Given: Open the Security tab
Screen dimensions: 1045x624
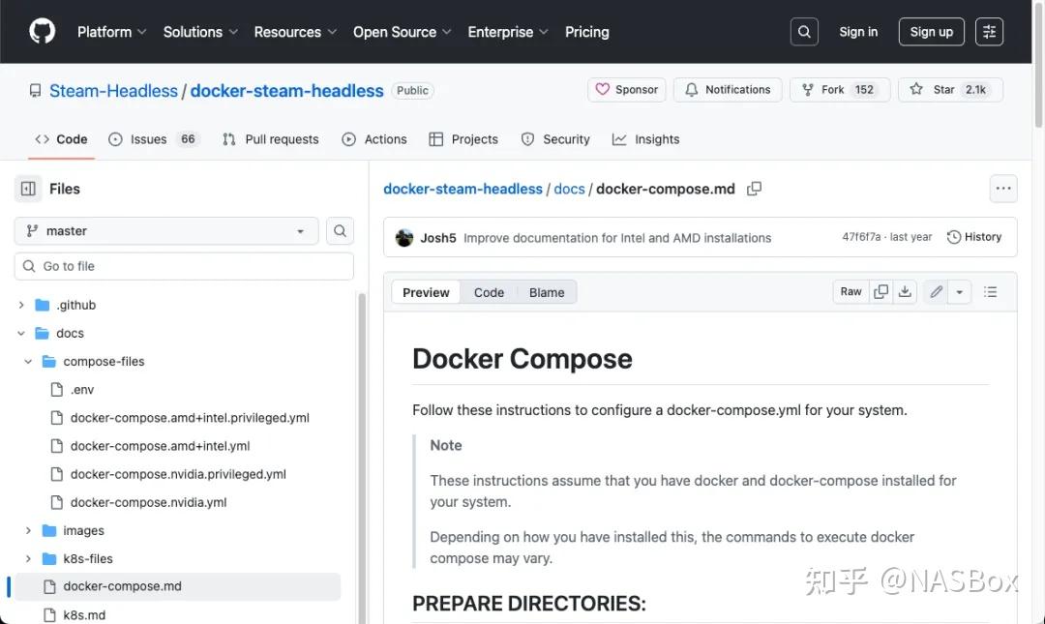Looking at the screenshot, I should click(x=555, y=139).
